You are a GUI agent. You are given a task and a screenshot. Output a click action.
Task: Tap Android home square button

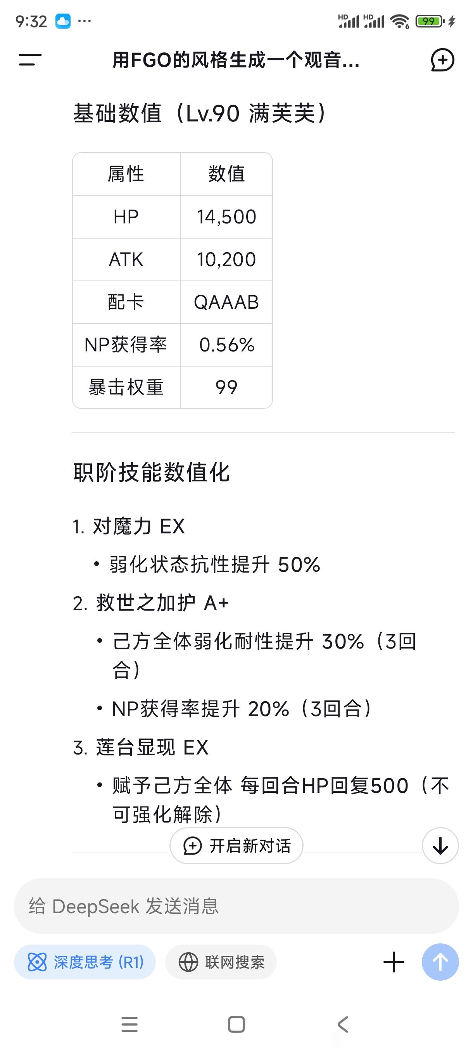pos(236,1024)
